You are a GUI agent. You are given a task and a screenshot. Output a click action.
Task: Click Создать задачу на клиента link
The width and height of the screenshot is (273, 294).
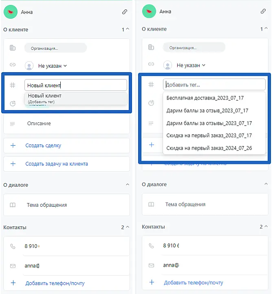pos(57,164)
